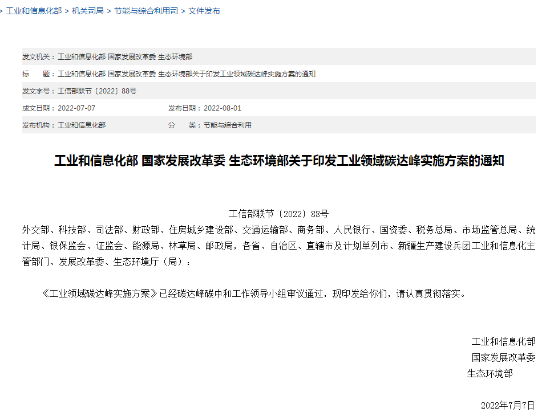This screenshot has width=550, height=412.
Task: Click the signature line 工业和信息化部
Action: pyautogui.click(x=503, y=341)
